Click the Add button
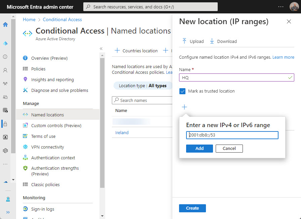Screen dimensions: 301x219 [200, 149]
